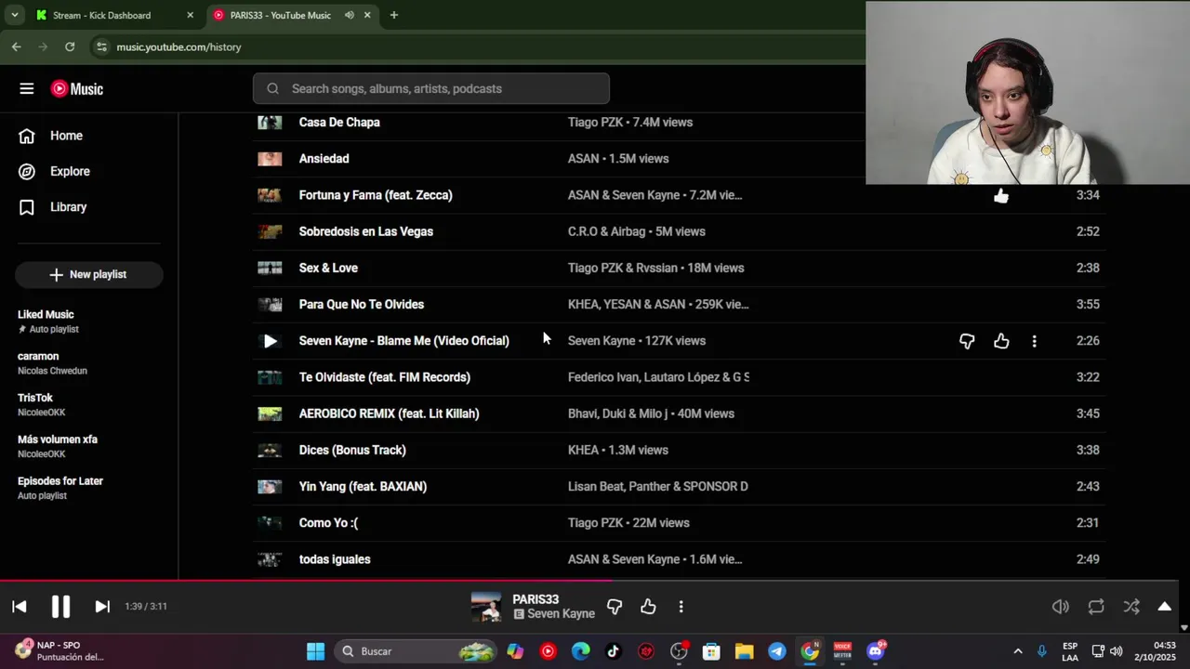Click the search songs input field
The image size is (1190, 669).
click(431, 88)
